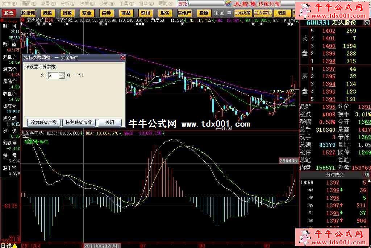The height and width of the screenshot is (248, 371).
Task: Click sell level 3 price 1400
Action: (x=329, y=46)
